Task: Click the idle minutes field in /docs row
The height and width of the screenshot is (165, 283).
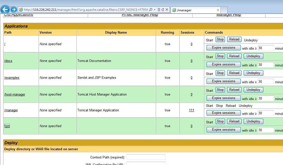Action: click(266, 65)
